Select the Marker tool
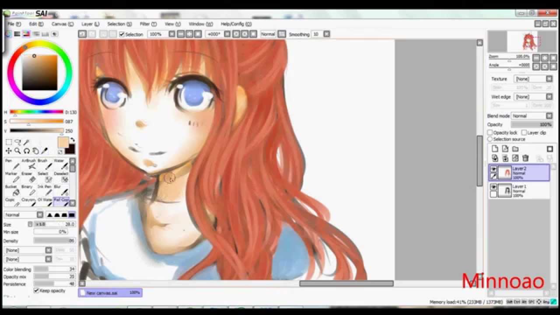Viewport: 560px width, 315px height. click(x=12, y=177)
